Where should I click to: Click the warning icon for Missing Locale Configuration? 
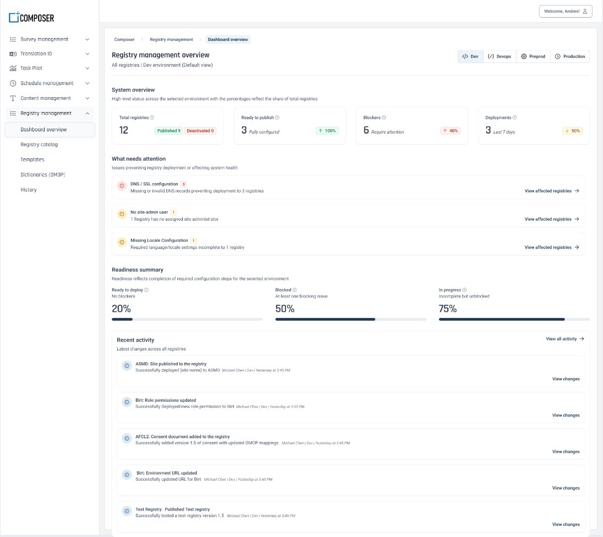point(122,242)
